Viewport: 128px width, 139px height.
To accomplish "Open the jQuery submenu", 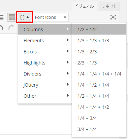I will 45,85.
